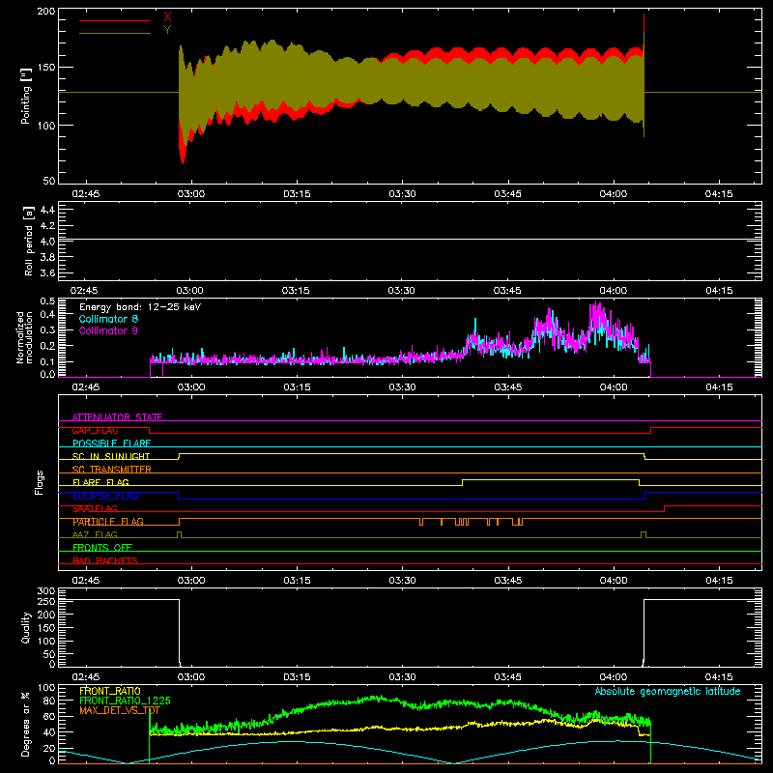Screen dimensions: 773x773
Task: Click the 03:30 time label under the Pointing plot
Action: pos(402,194)
